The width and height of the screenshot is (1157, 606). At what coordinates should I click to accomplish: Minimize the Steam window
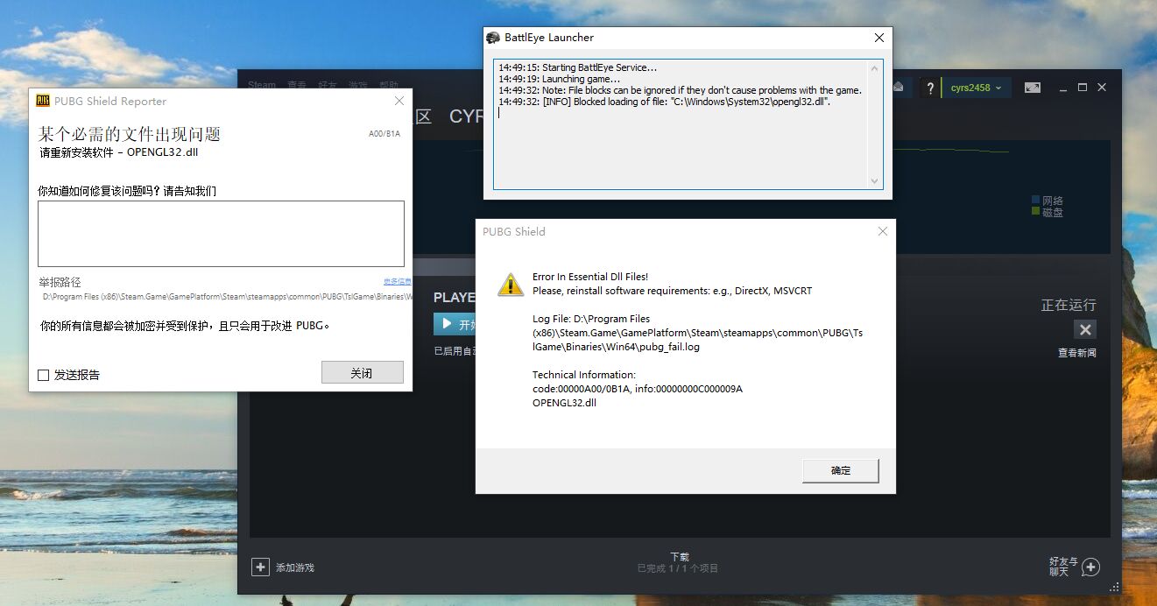pos(1063,88)
